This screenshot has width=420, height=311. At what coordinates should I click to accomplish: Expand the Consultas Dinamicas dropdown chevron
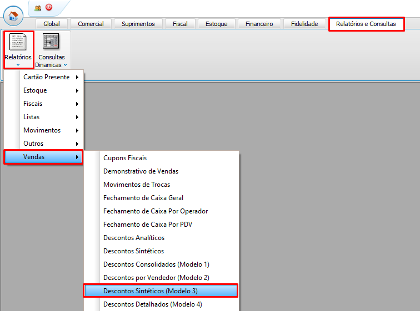[66, 65]
